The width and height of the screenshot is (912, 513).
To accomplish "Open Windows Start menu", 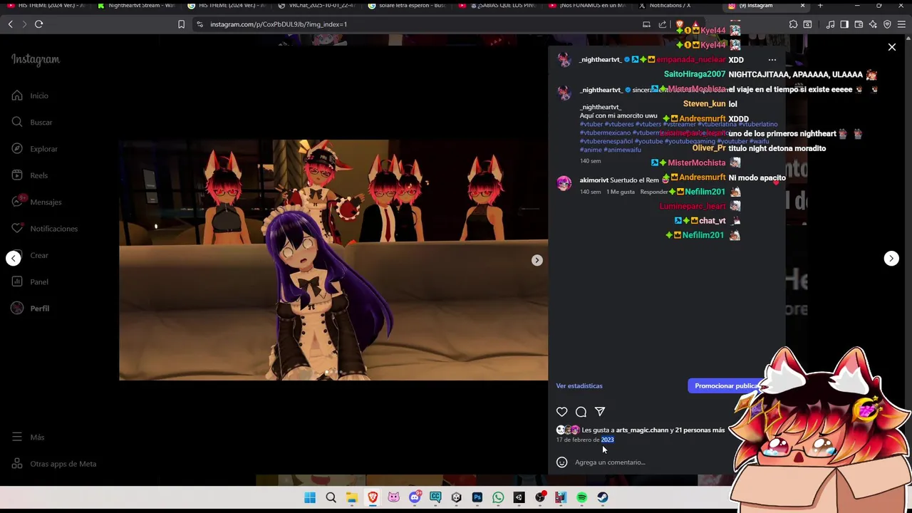I will pos(310,498).
